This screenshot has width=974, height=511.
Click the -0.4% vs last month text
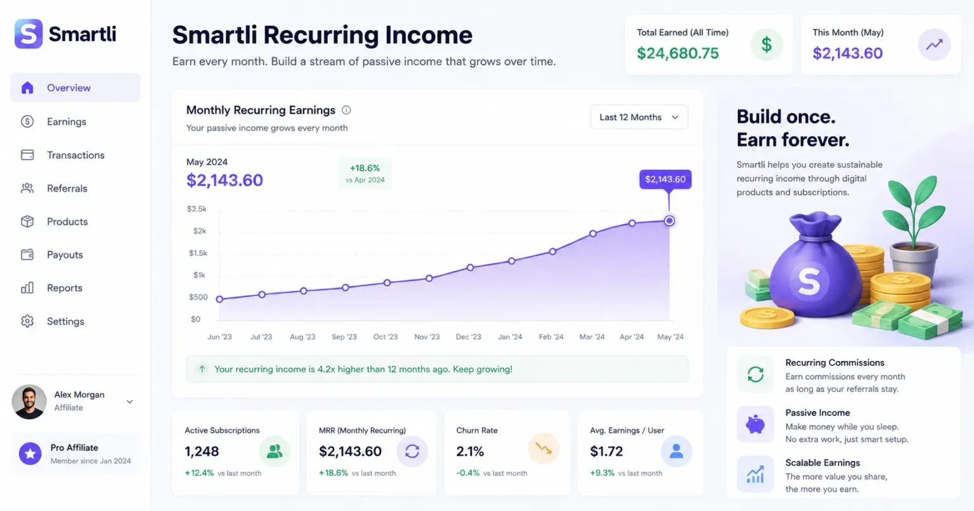491,473
